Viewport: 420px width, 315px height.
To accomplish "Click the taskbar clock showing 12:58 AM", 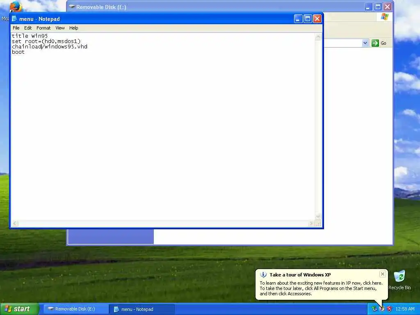I will pyautogui.click(x=405, y=309).
